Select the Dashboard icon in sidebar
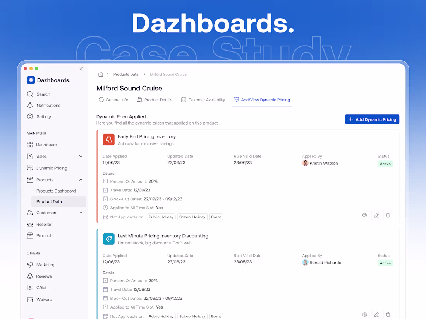 (x=30, y=144)
